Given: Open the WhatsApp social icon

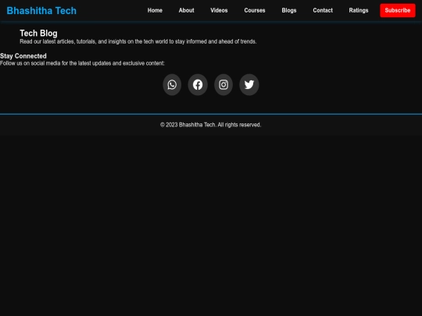Looking at the screenshot, I should [172, 84].
